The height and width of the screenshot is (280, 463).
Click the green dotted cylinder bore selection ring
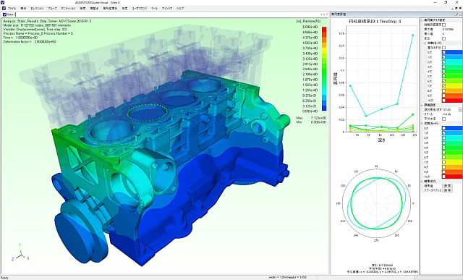point(148,112)
